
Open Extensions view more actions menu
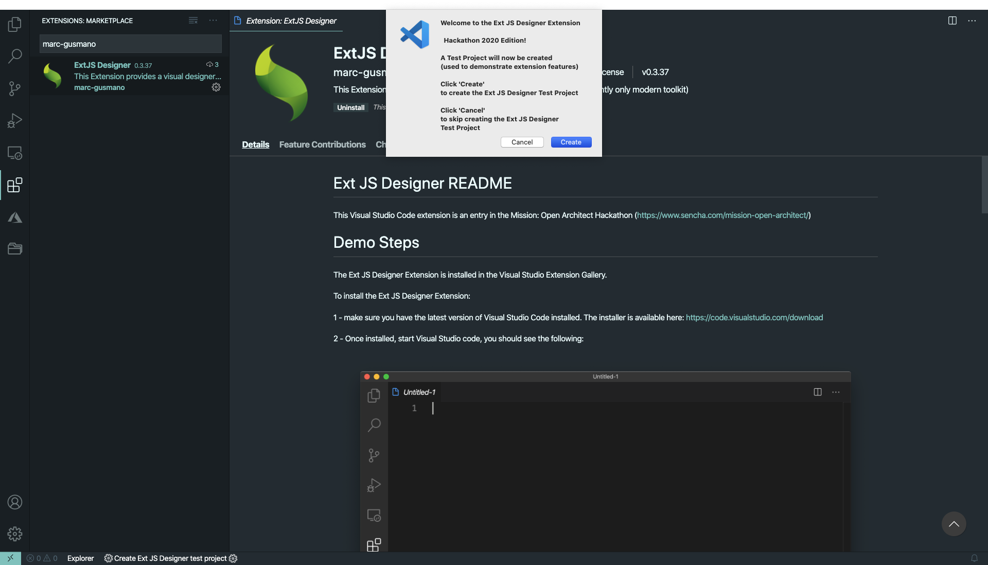click(213, 21)
